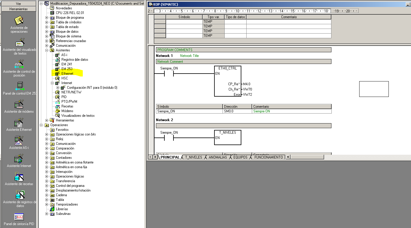
Task: Expand the Temporizadores operations folder
Action: pyautogui.click(x=47, y=204)
